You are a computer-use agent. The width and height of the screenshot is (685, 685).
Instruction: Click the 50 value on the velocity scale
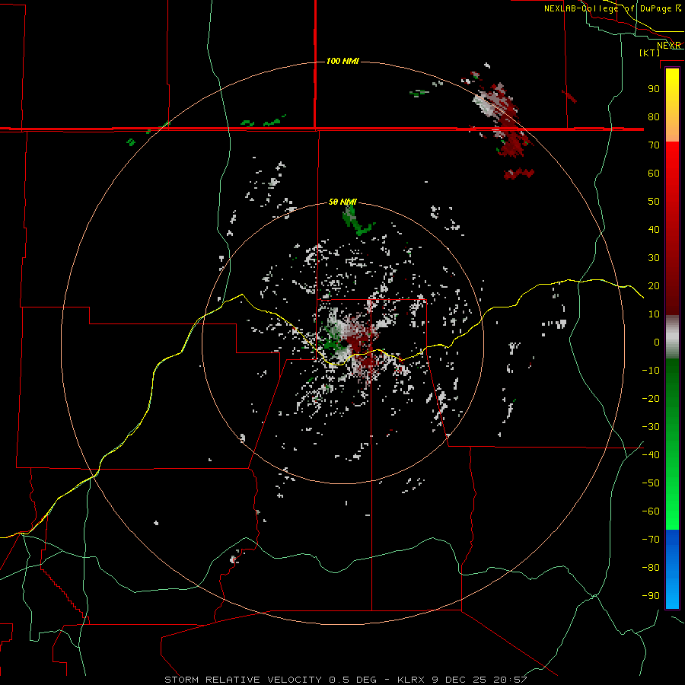click(x=654, y=202)
